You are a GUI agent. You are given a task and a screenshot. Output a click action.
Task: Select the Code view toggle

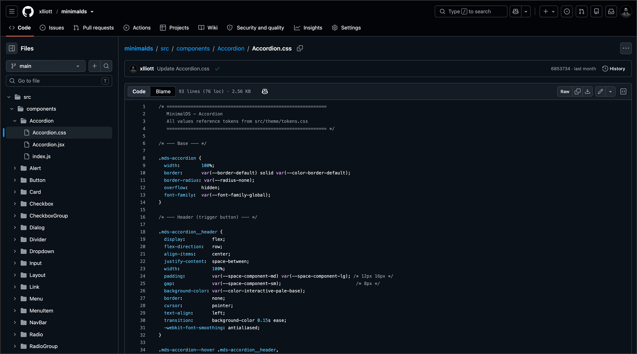click(x=139, y=91)
